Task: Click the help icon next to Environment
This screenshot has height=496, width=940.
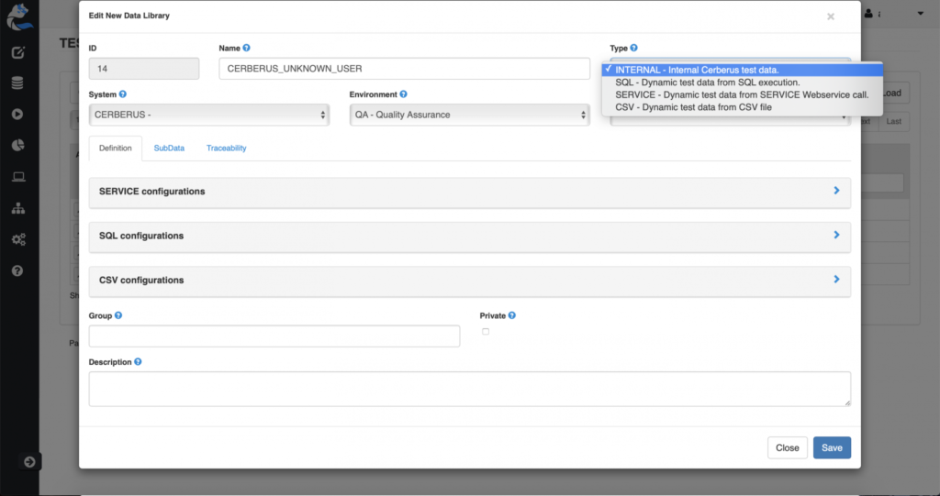Action: [404, 94]
